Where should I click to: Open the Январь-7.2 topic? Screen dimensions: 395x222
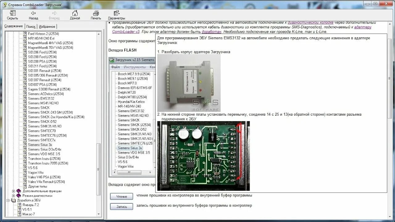(x=31, y=205)
